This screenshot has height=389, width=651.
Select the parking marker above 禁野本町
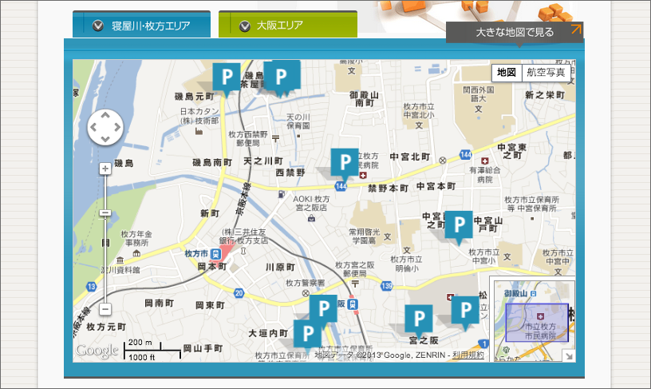344,162
